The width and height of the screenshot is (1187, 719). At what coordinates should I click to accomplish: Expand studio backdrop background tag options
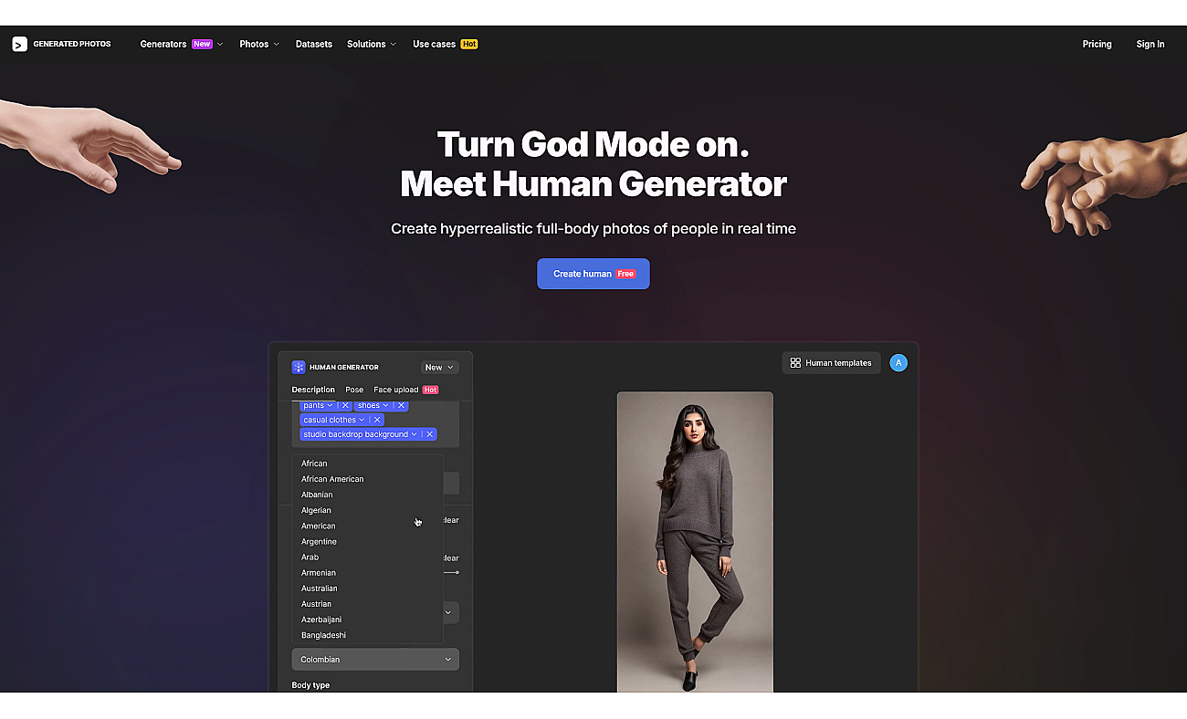[415, 434]
